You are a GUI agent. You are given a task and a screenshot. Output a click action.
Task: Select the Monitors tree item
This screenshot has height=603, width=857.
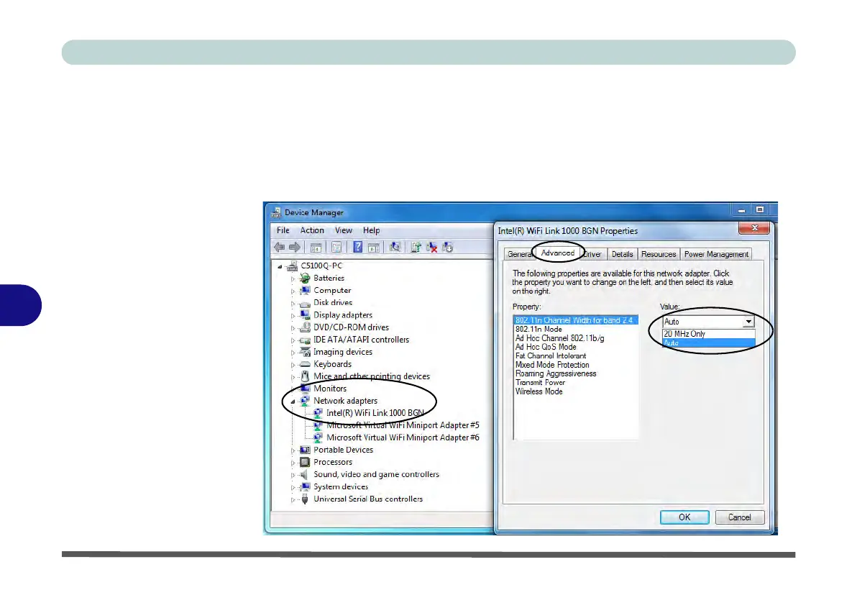[330, 389]
